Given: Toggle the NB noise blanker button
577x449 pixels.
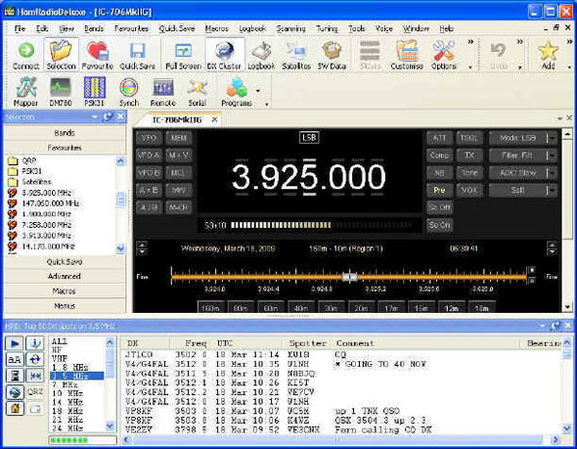Looking at the screenshot, I should (439, 172).
